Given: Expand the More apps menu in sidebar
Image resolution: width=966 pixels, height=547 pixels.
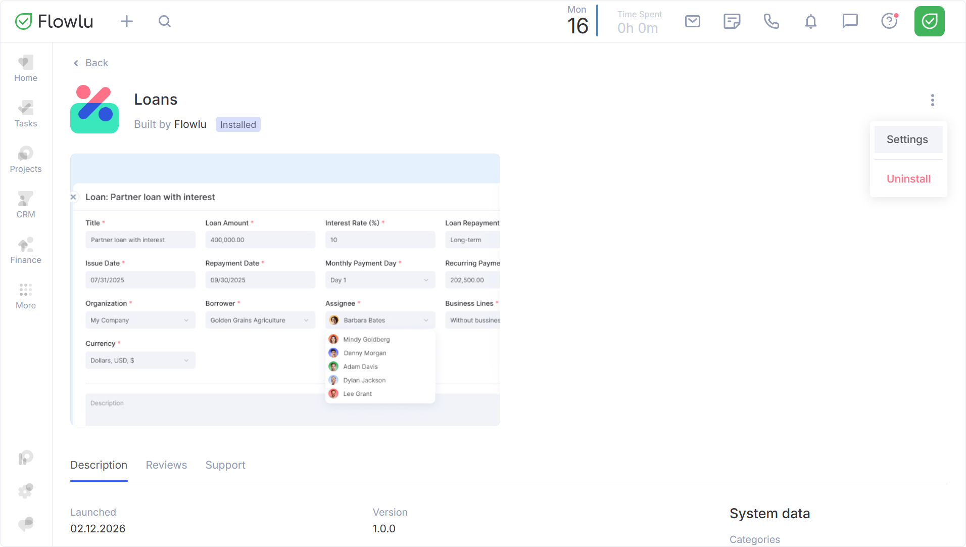Looking at the screenshot, I should click(x=26, y=296).
